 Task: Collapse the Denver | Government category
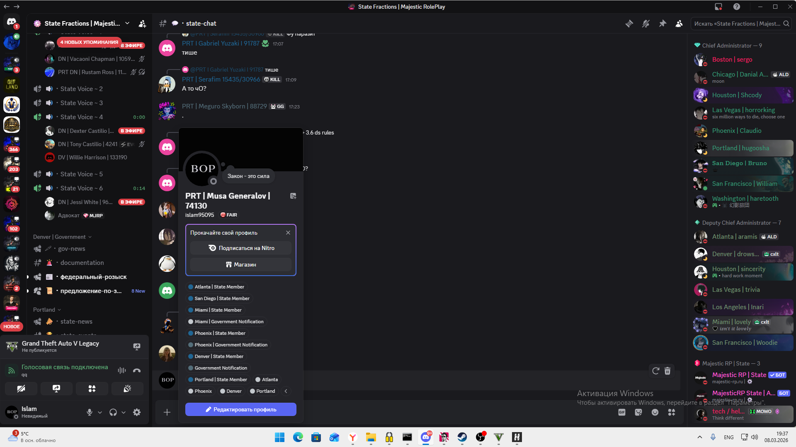[62, 237]
